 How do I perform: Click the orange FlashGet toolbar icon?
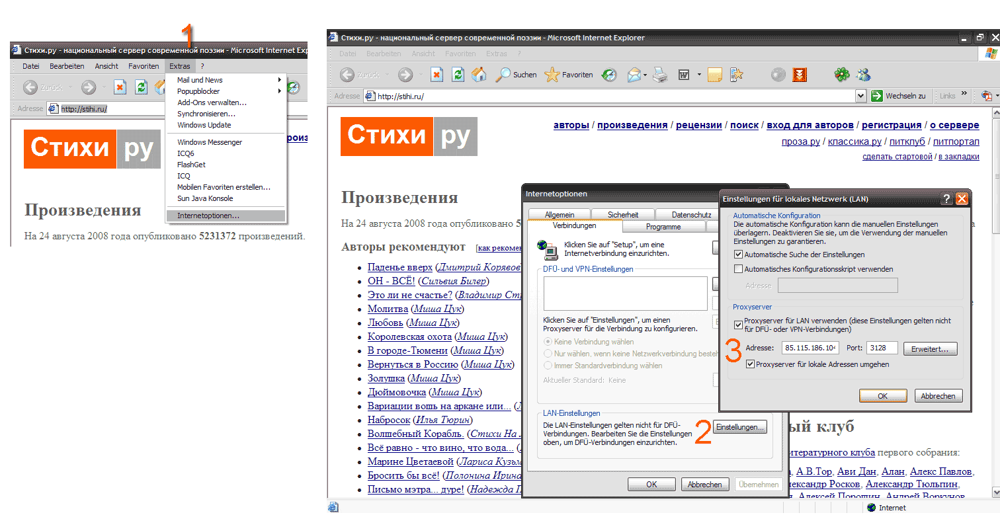click(800, 75)
